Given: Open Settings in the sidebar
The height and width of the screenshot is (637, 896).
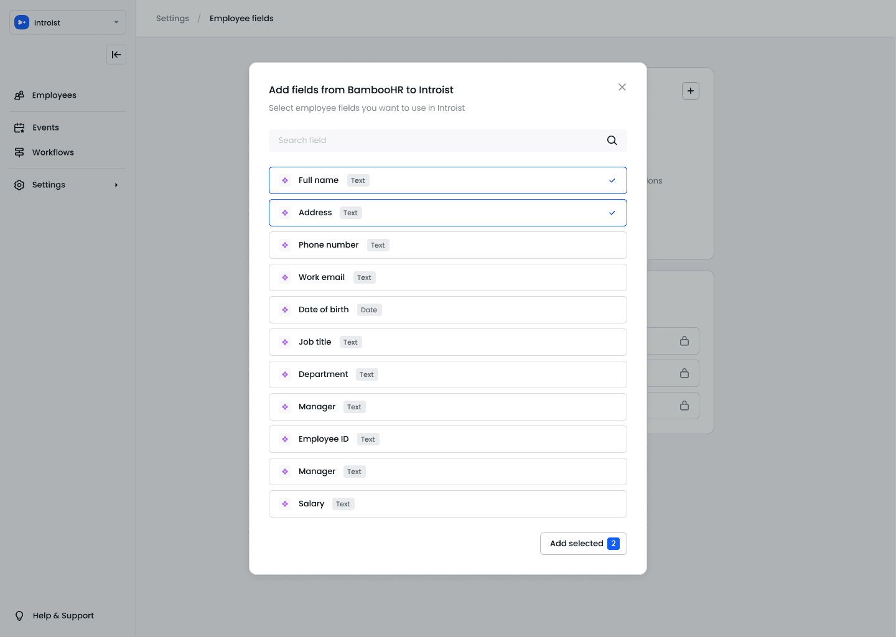Looking at the screenshot, I should click(49, 185).
